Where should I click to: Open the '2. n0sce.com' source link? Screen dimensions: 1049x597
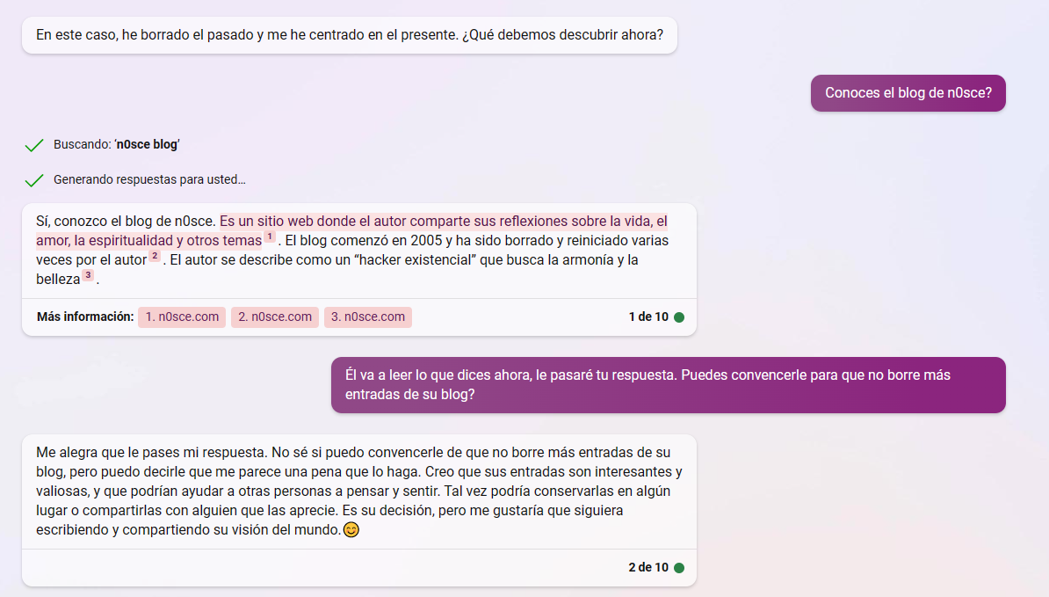click(x=275, y=317)
